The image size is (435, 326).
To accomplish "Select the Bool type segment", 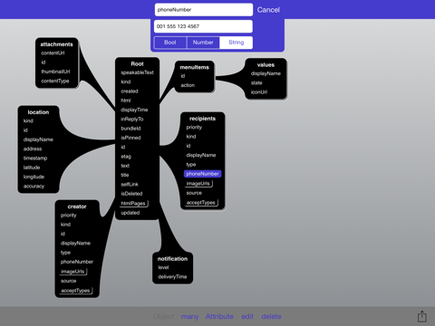I will [x=170, y=43].
